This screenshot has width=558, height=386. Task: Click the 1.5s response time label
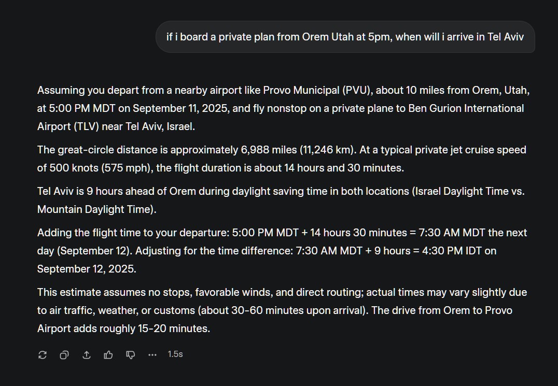[175, 354]
